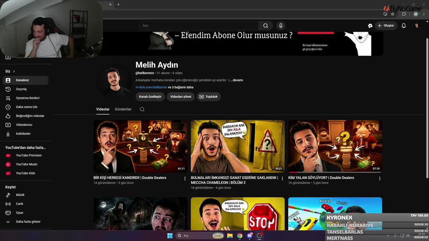Switch to the Videolar tab

(x=103, y=109)
